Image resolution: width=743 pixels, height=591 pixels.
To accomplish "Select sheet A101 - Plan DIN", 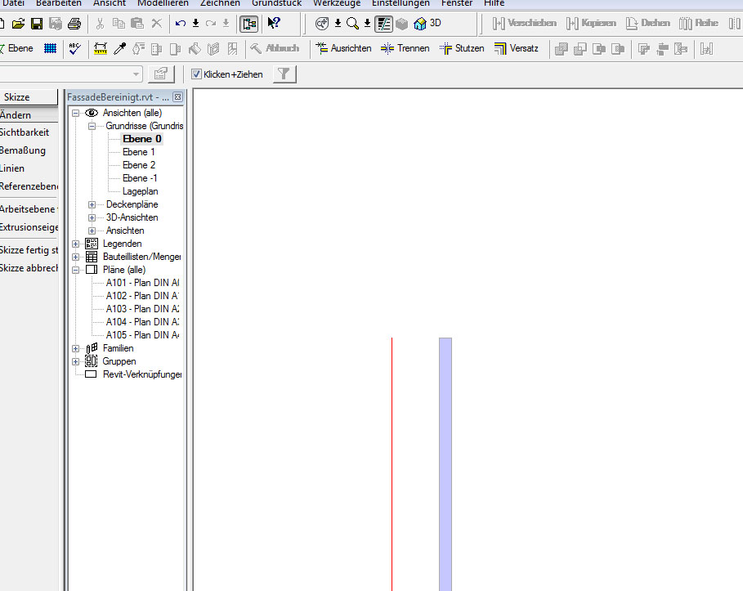I will pos(142,283).
